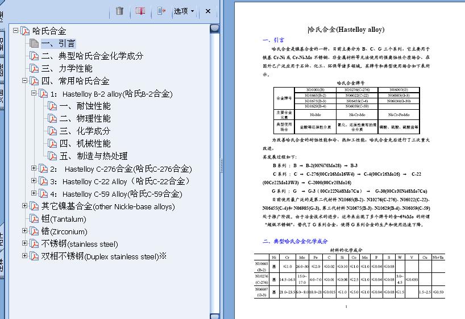Screen dimensions: 465x319
Task: Click the PDF icon beside 一、耐蚀性能
Action: point(52,106)
